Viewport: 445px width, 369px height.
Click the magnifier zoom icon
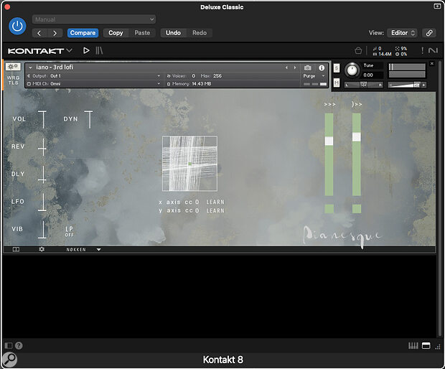(9, 359)
